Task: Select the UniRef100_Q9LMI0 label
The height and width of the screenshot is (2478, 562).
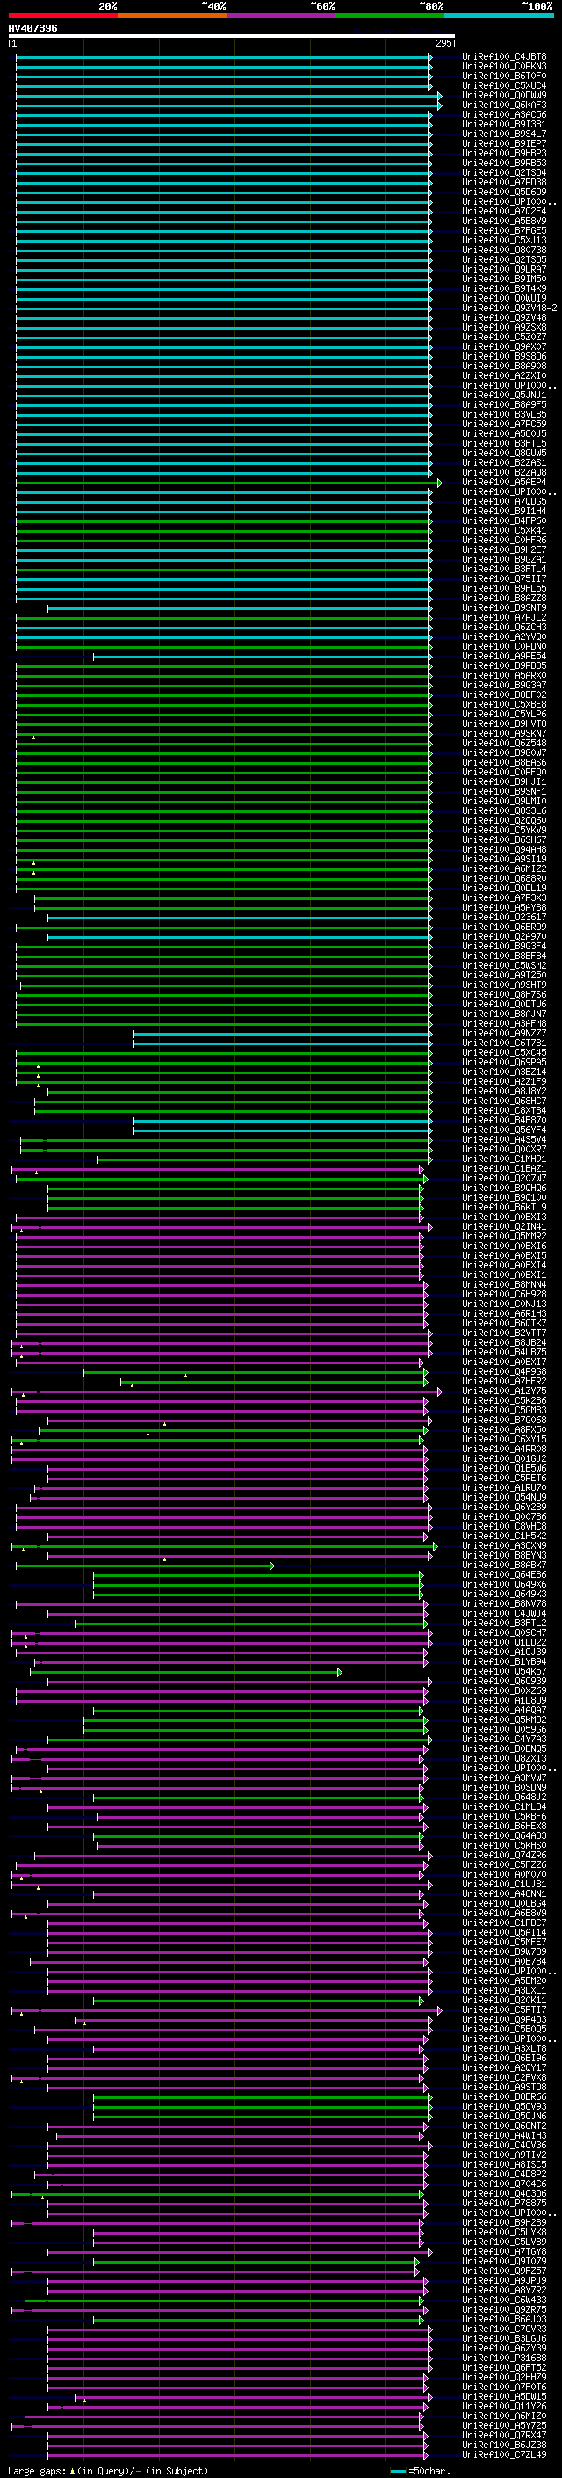Action: (504, 802)
